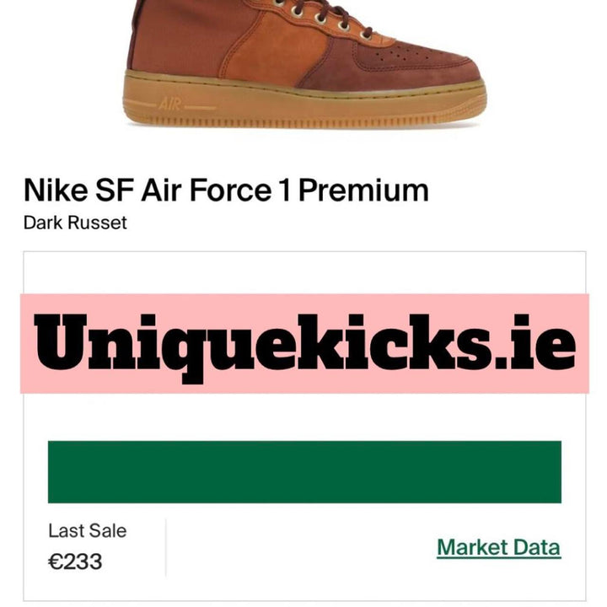Click the Dark Russet colorway subtitle

(75, 223)
